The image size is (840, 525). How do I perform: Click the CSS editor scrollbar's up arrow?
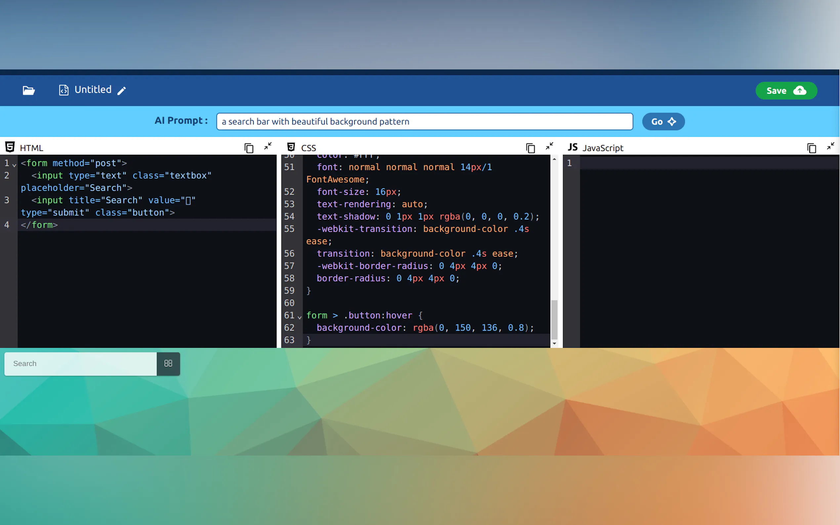point(554,159)
